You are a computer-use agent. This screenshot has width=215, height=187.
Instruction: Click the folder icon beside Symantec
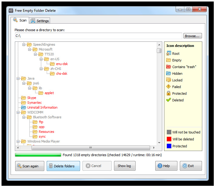point(24,103)
